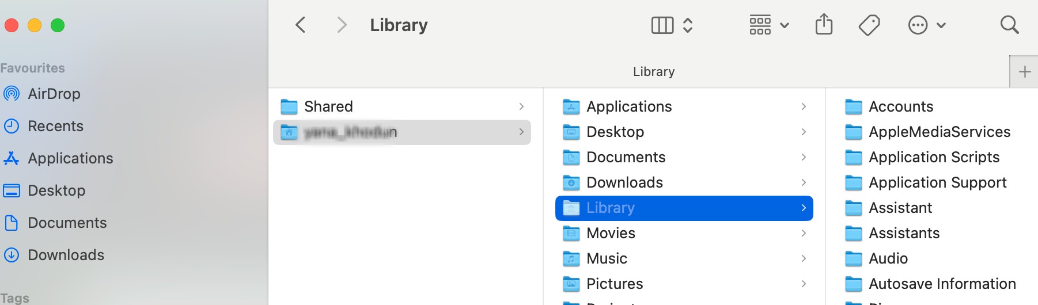
Task: Expand chevron of the Movies folder
Action: pyautogui.click(x=804, y=233)
